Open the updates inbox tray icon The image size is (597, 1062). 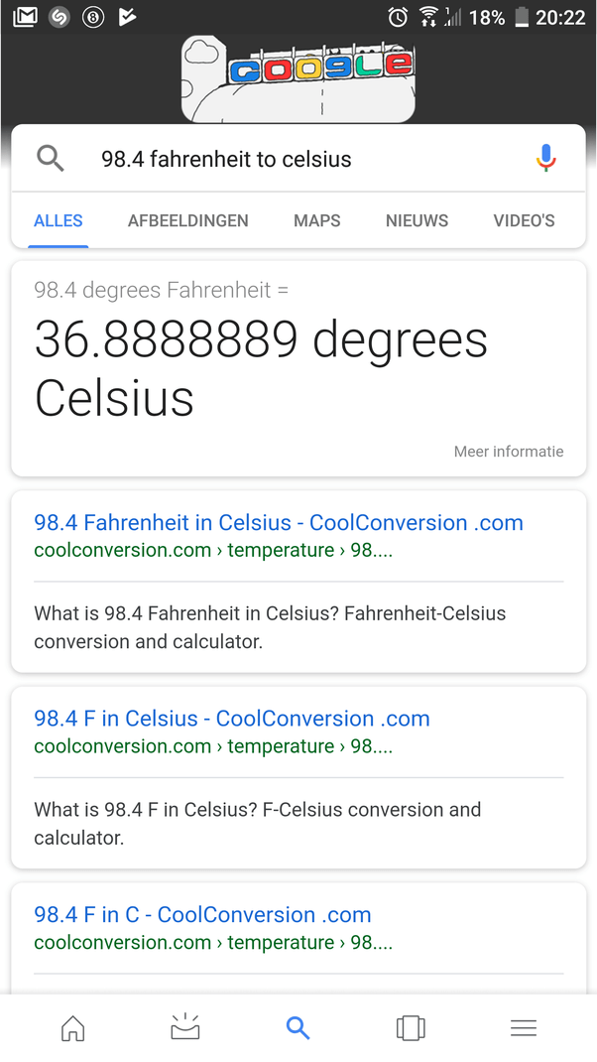pyautogui.click(x=185, y=1028)
